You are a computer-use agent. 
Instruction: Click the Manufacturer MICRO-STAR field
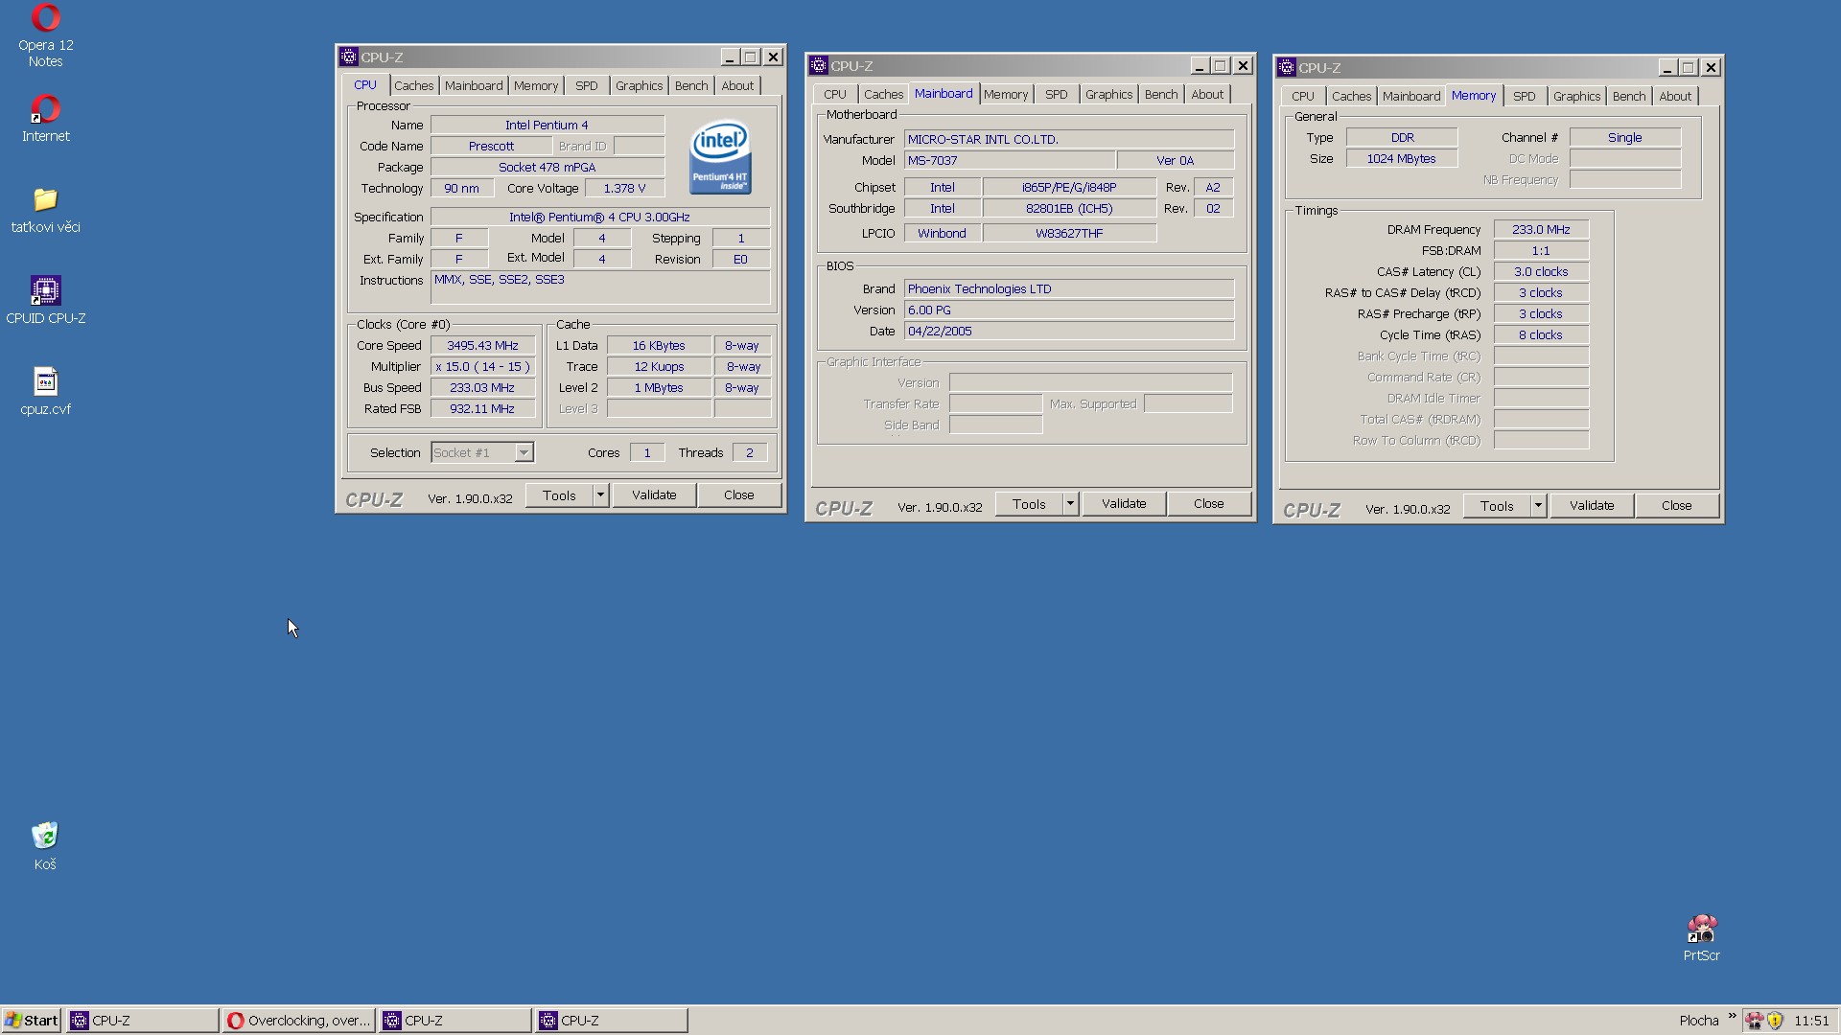click(1069, 140)
